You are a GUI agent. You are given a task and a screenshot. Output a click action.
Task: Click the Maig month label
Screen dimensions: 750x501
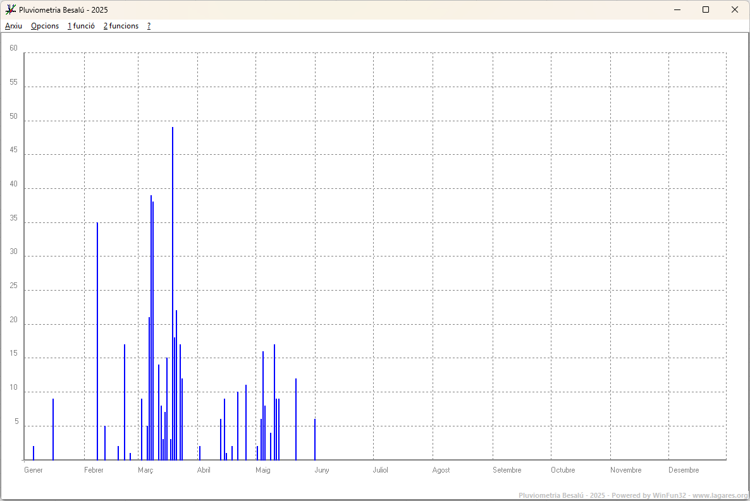(263, 471)
